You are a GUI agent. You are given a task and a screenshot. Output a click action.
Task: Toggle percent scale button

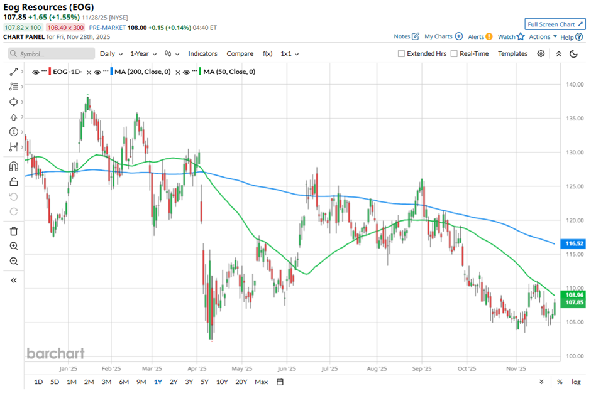(560, 382)
